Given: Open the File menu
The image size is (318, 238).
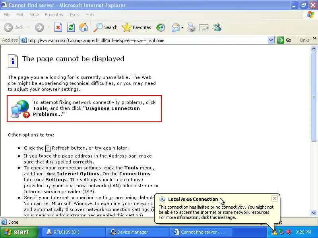Looking at the screenshot, I should [x=7, y=15].
